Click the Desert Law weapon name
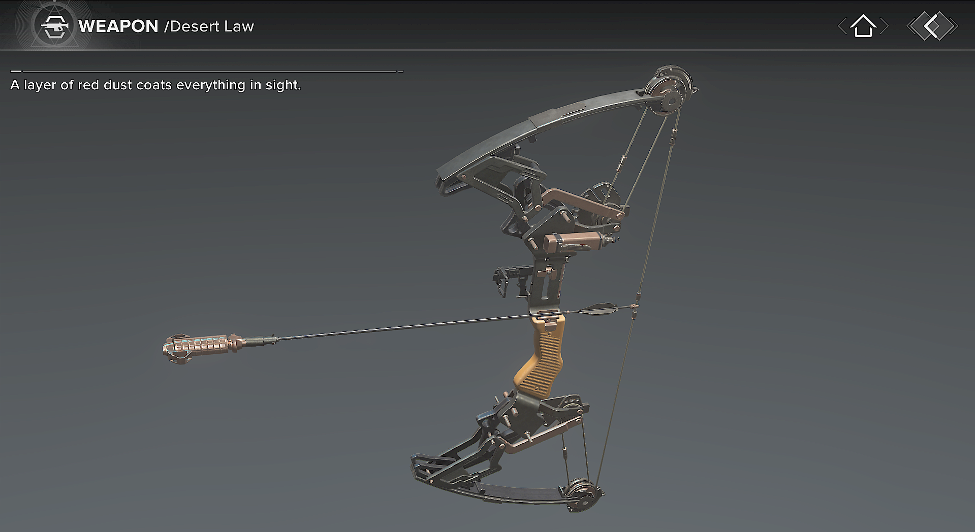975x532 pixels. pyautogui.click(x=211, y=26)
